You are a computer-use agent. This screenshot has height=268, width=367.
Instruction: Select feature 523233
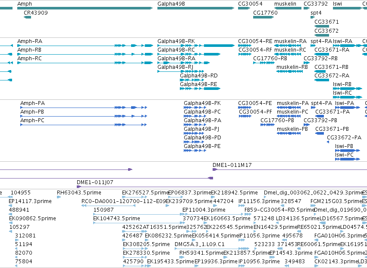256,249
